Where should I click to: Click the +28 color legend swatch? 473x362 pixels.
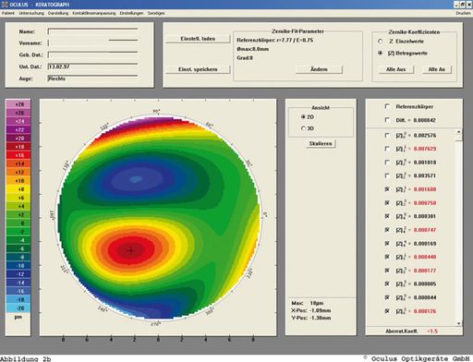click(18, 104)
